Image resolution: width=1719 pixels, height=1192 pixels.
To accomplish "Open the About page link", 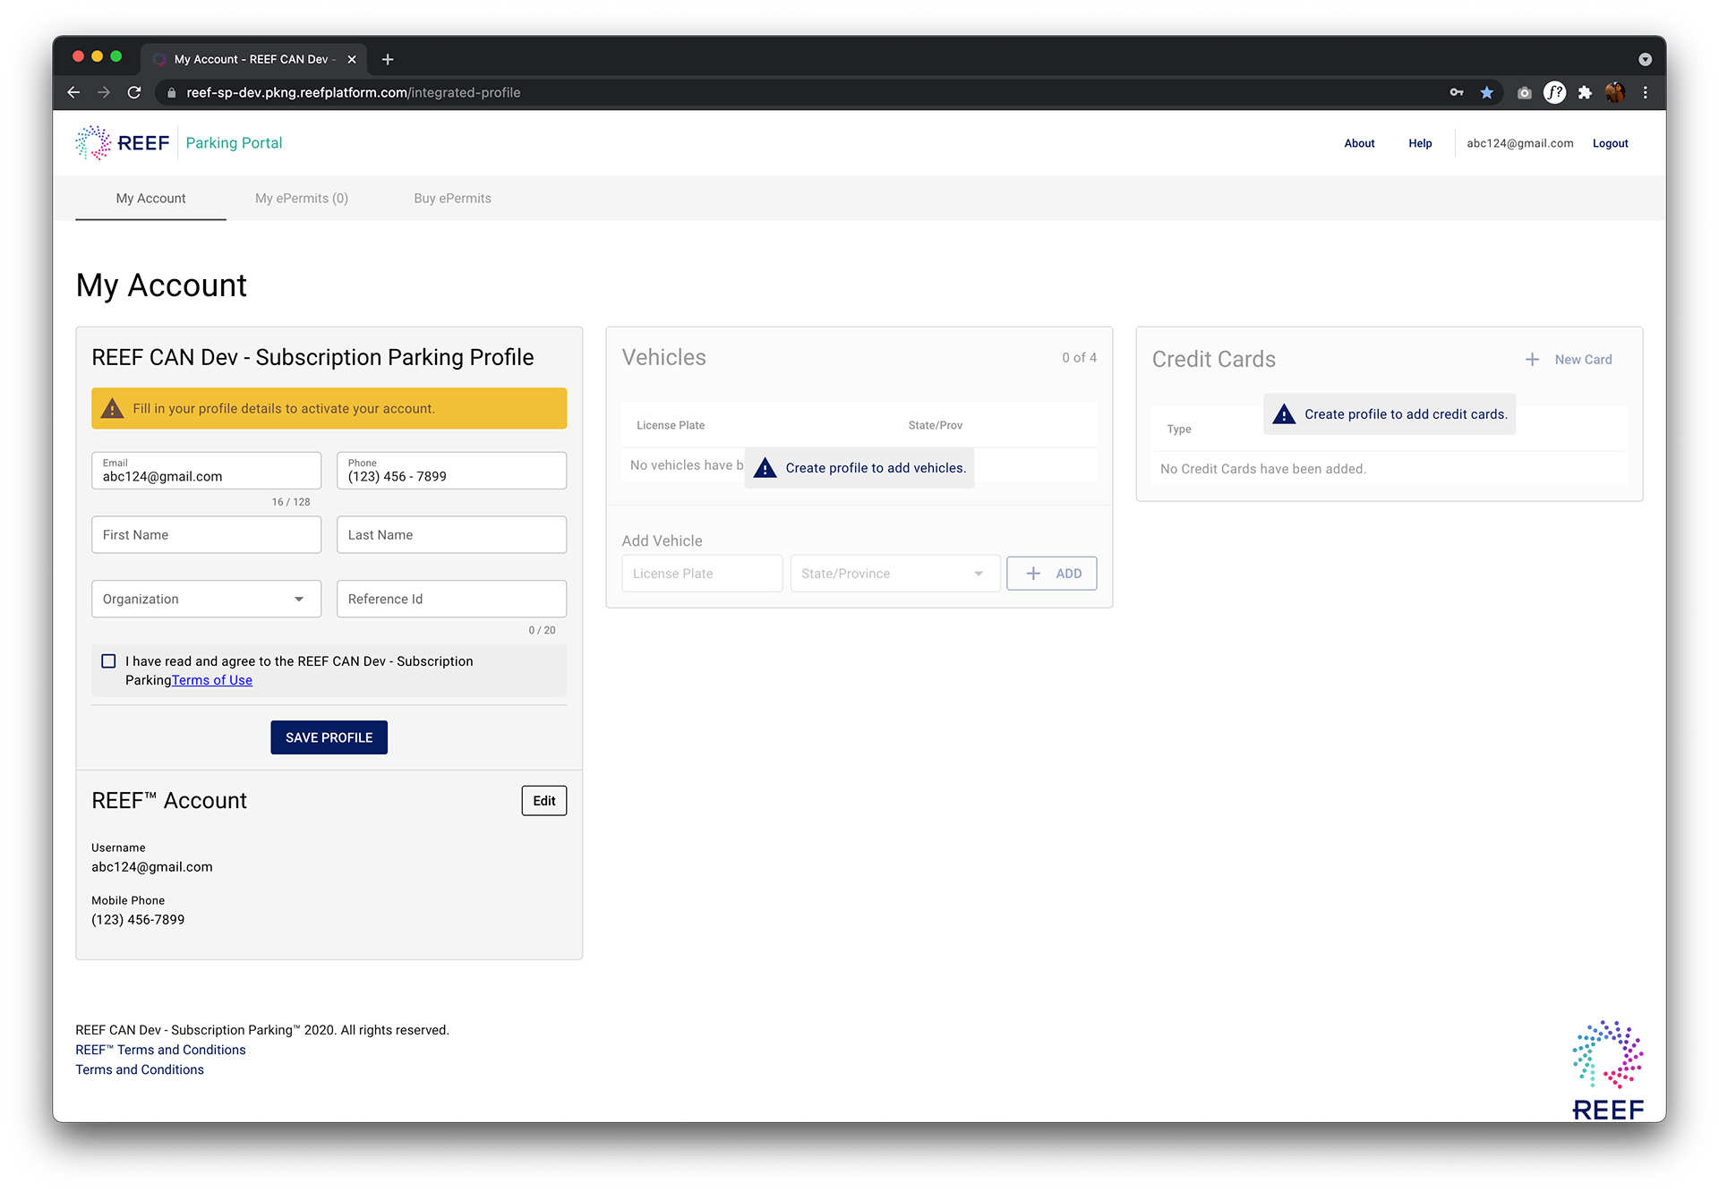I will click(1359, 143).
